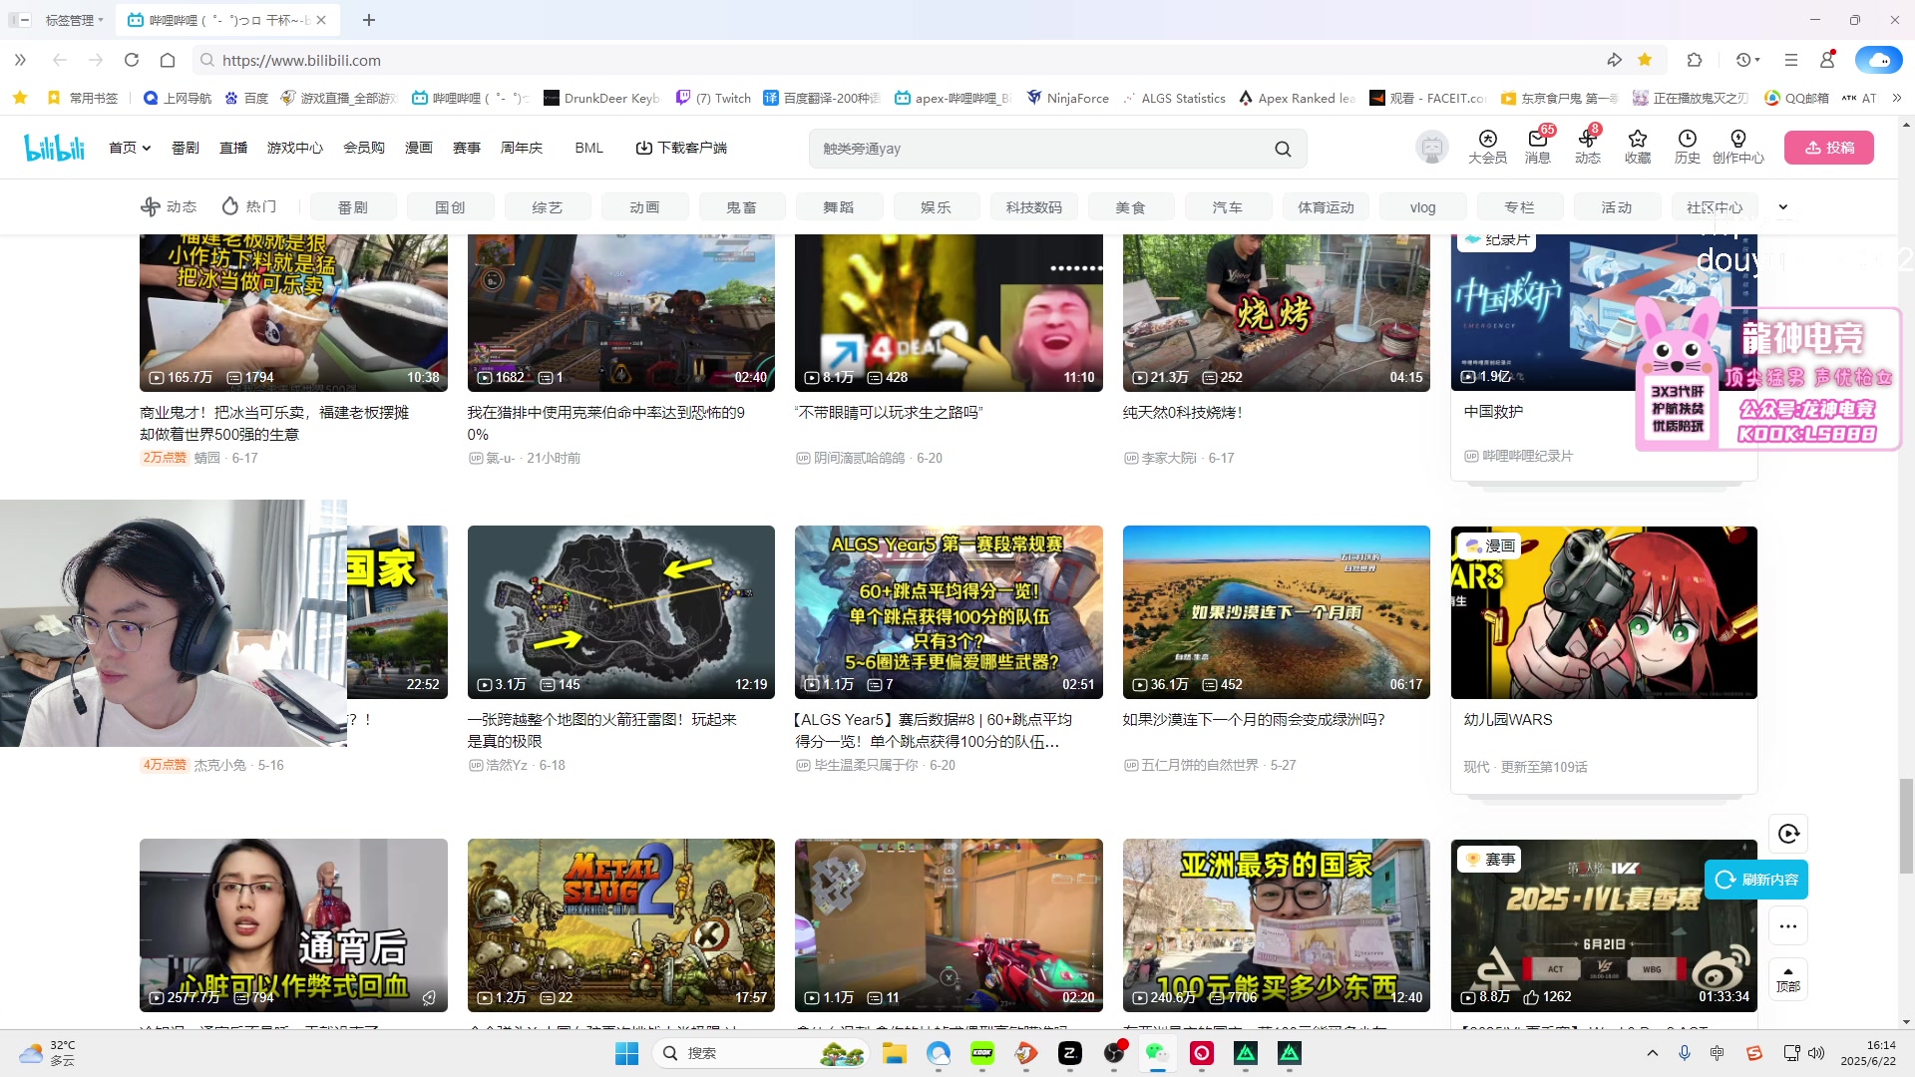Screen dimensions: 1915x1077
Task: Click the side refresh-feed circular icon
Action: [1788, 834]
